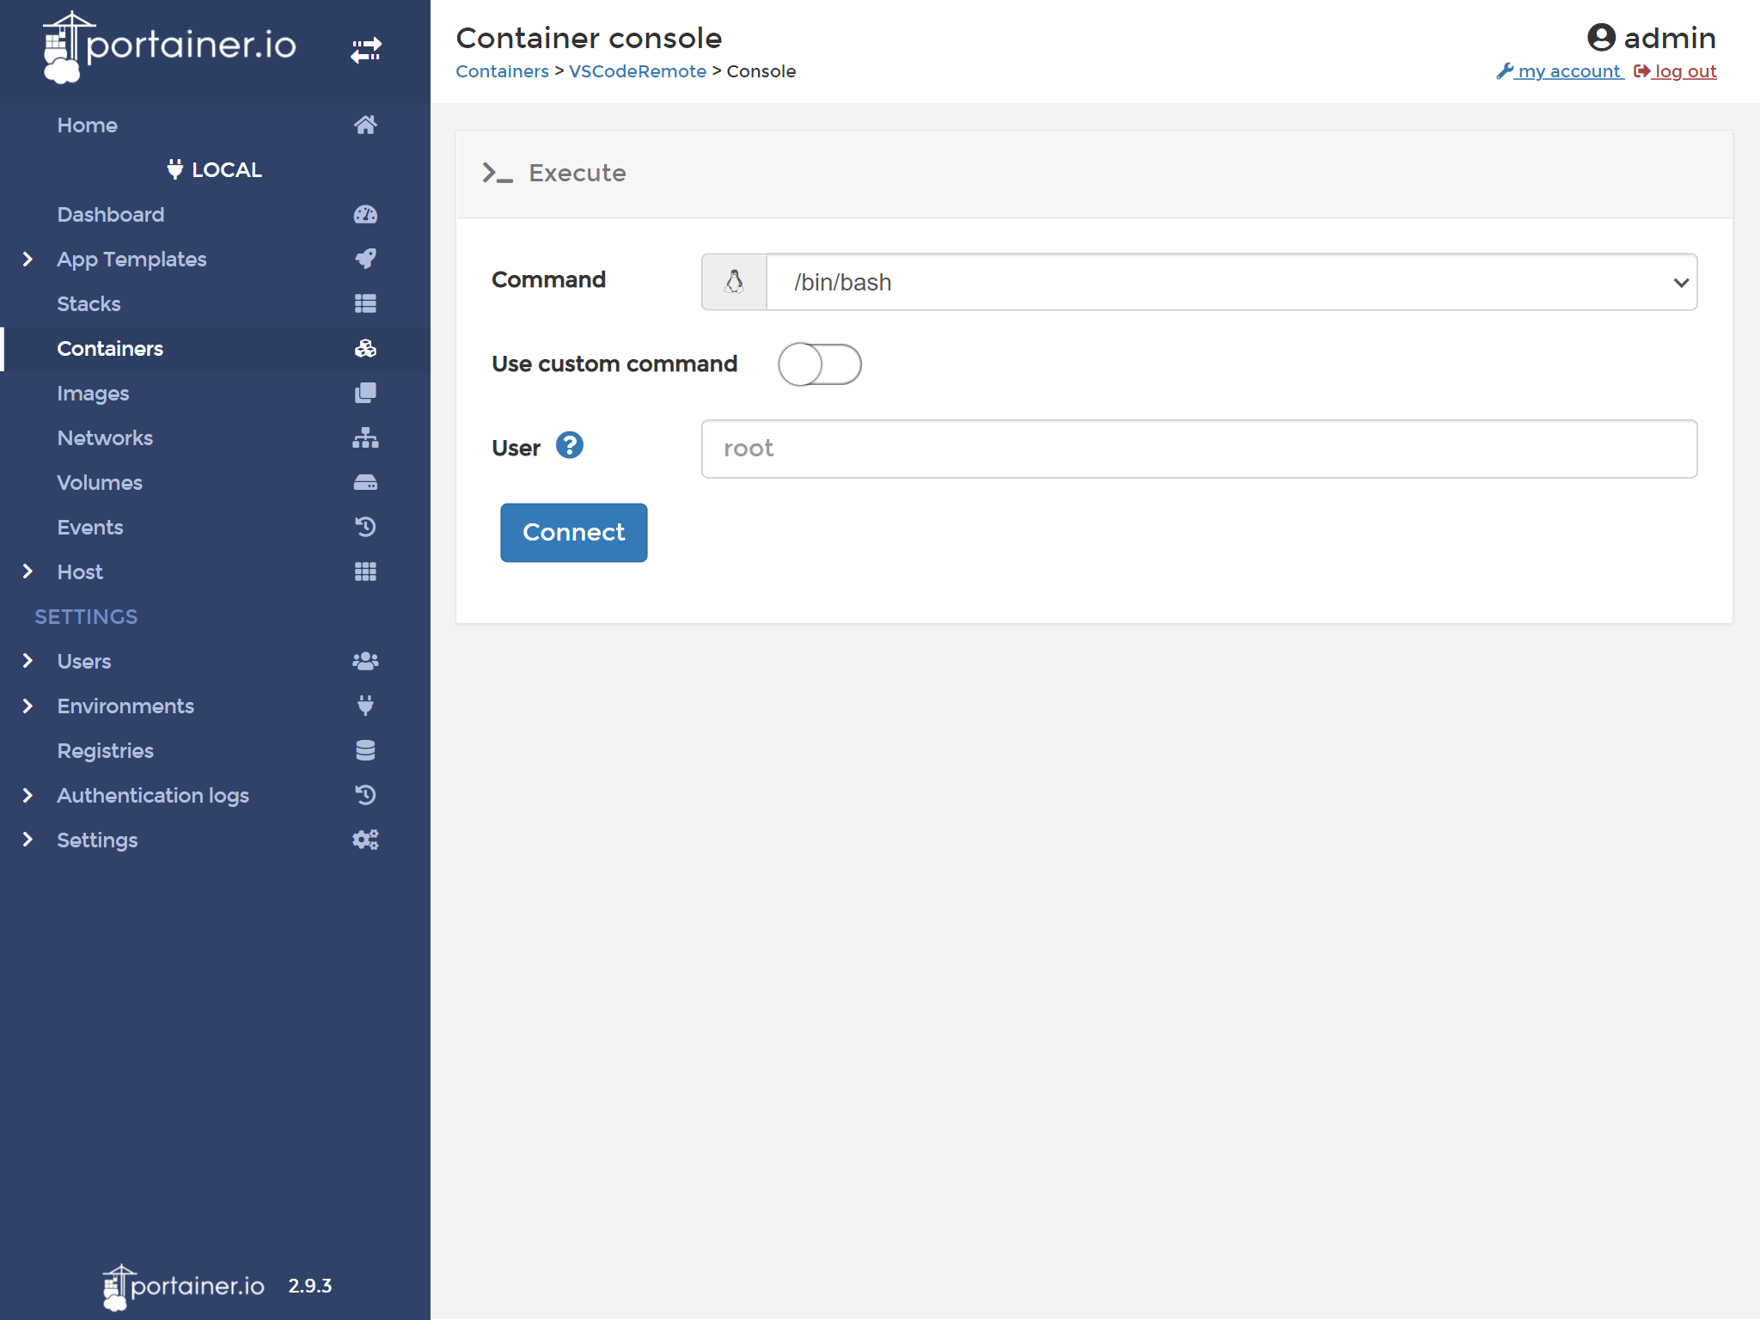1760x1320 pixels.
Task: Click the Volumes navigation icon
Action: tap(364, 482)
